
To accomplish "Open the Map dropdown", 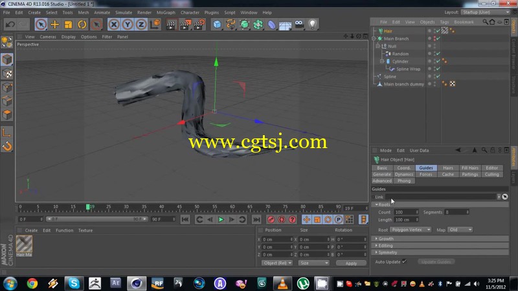I will point(460,230).
